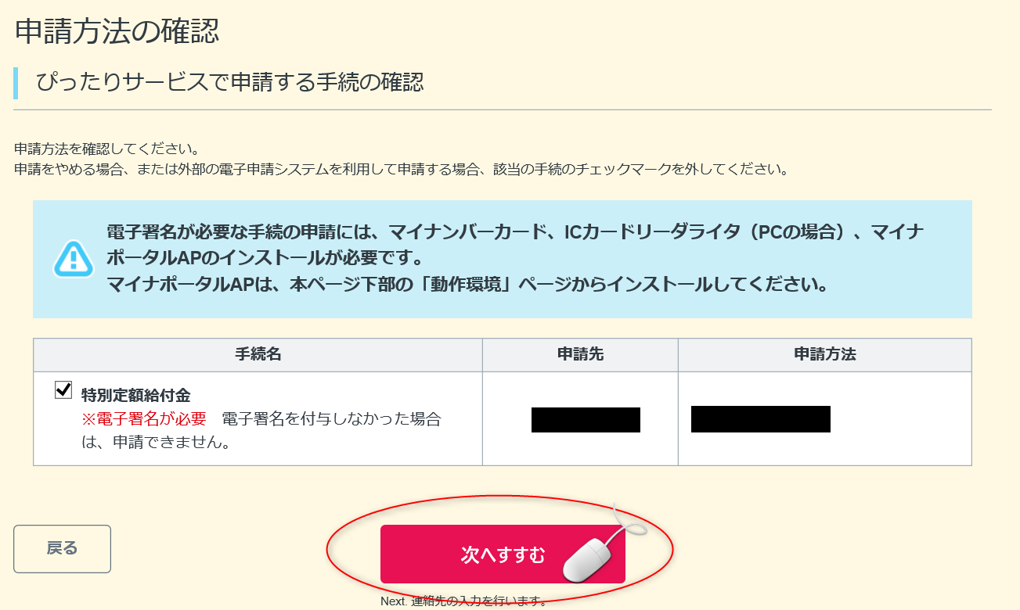Click the 申請をやめる場合 instruction sentence
The height and width of the screenshot is (610, 1020).
click(x=402, y=169)
